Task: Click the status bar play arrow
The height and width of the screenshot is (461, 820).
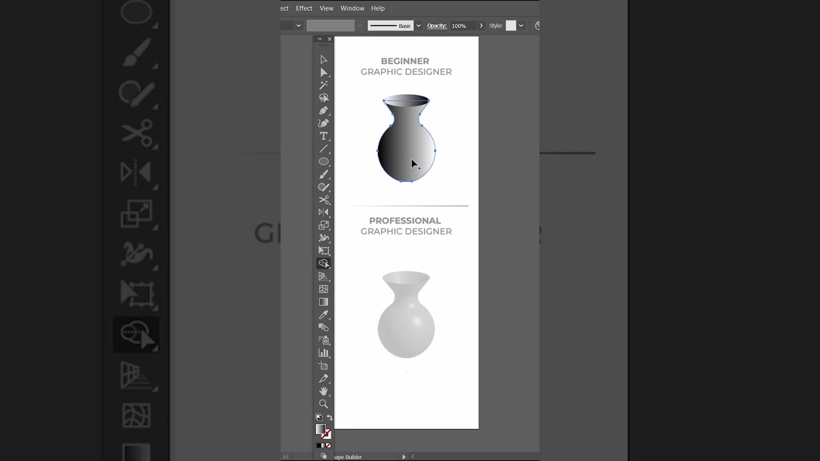Action: (404, 457)
